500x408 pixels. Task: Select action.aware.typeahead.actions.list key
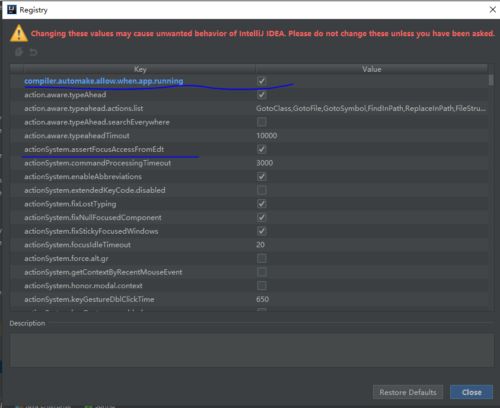point(84,109)
